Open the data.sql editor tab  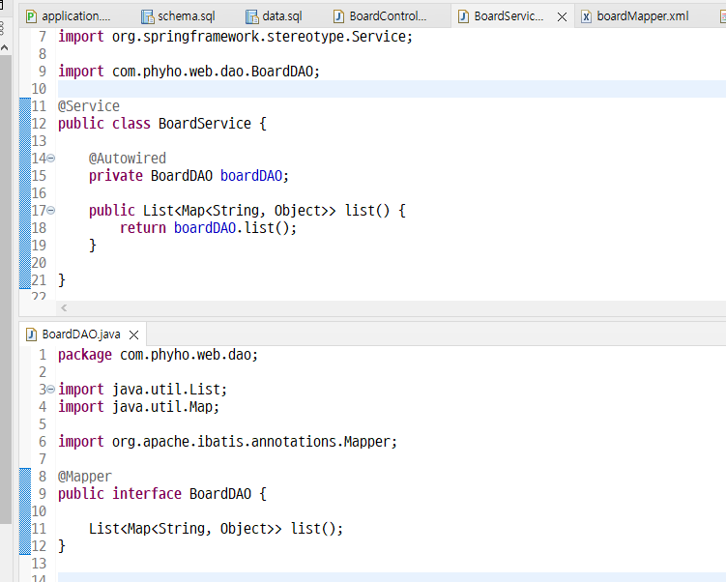275,16
